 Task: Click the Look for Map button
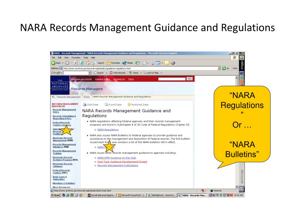pos(151,73)
